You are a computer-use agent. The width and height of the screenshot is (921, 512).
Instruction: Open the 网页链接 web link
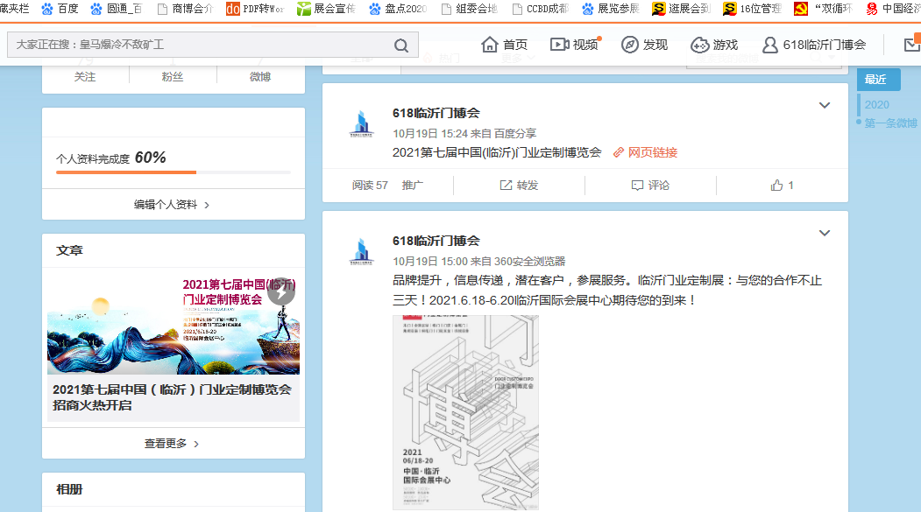point(645,152)
